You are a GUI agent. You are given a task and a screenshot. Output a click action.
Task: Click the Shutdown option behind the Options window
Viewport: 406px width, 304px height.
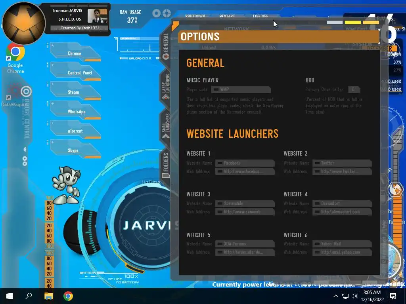pyautogui.click(x=195, y=16)
